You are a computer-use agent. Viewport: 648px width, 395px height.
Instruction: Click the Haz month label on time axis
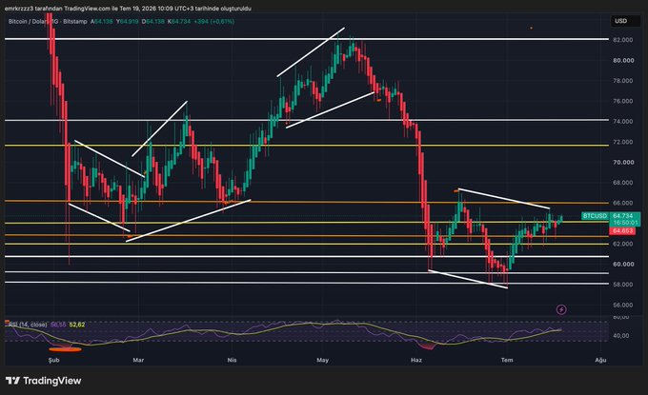pos(416,360)
